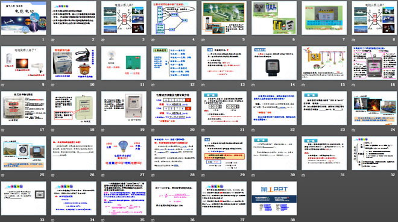Click the animation star beneath slide 31
Viewport: 398px width, 222px height.
[303, 175]
